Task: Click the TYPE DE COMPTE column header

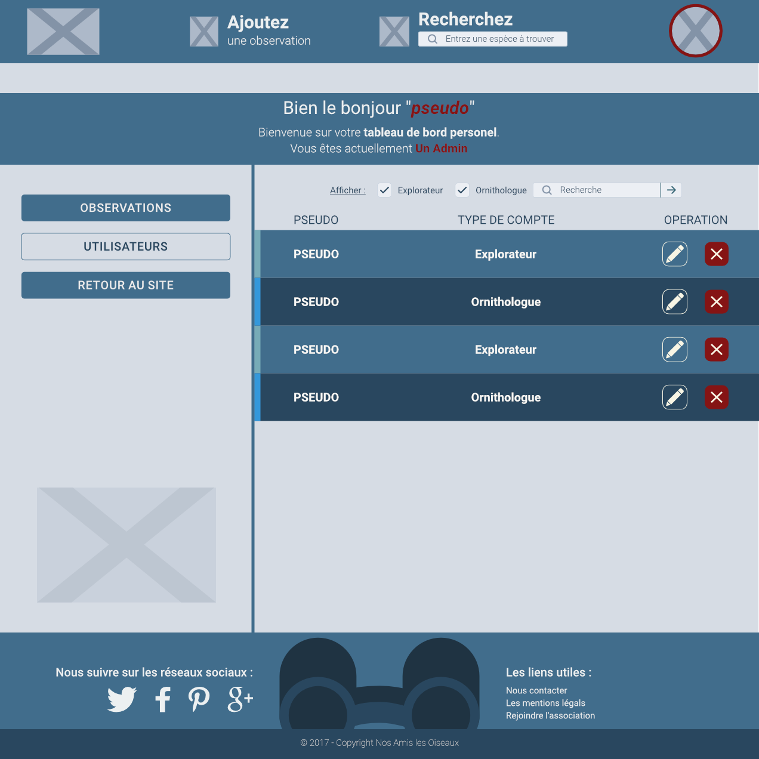Action: click(x=506, y=220)
